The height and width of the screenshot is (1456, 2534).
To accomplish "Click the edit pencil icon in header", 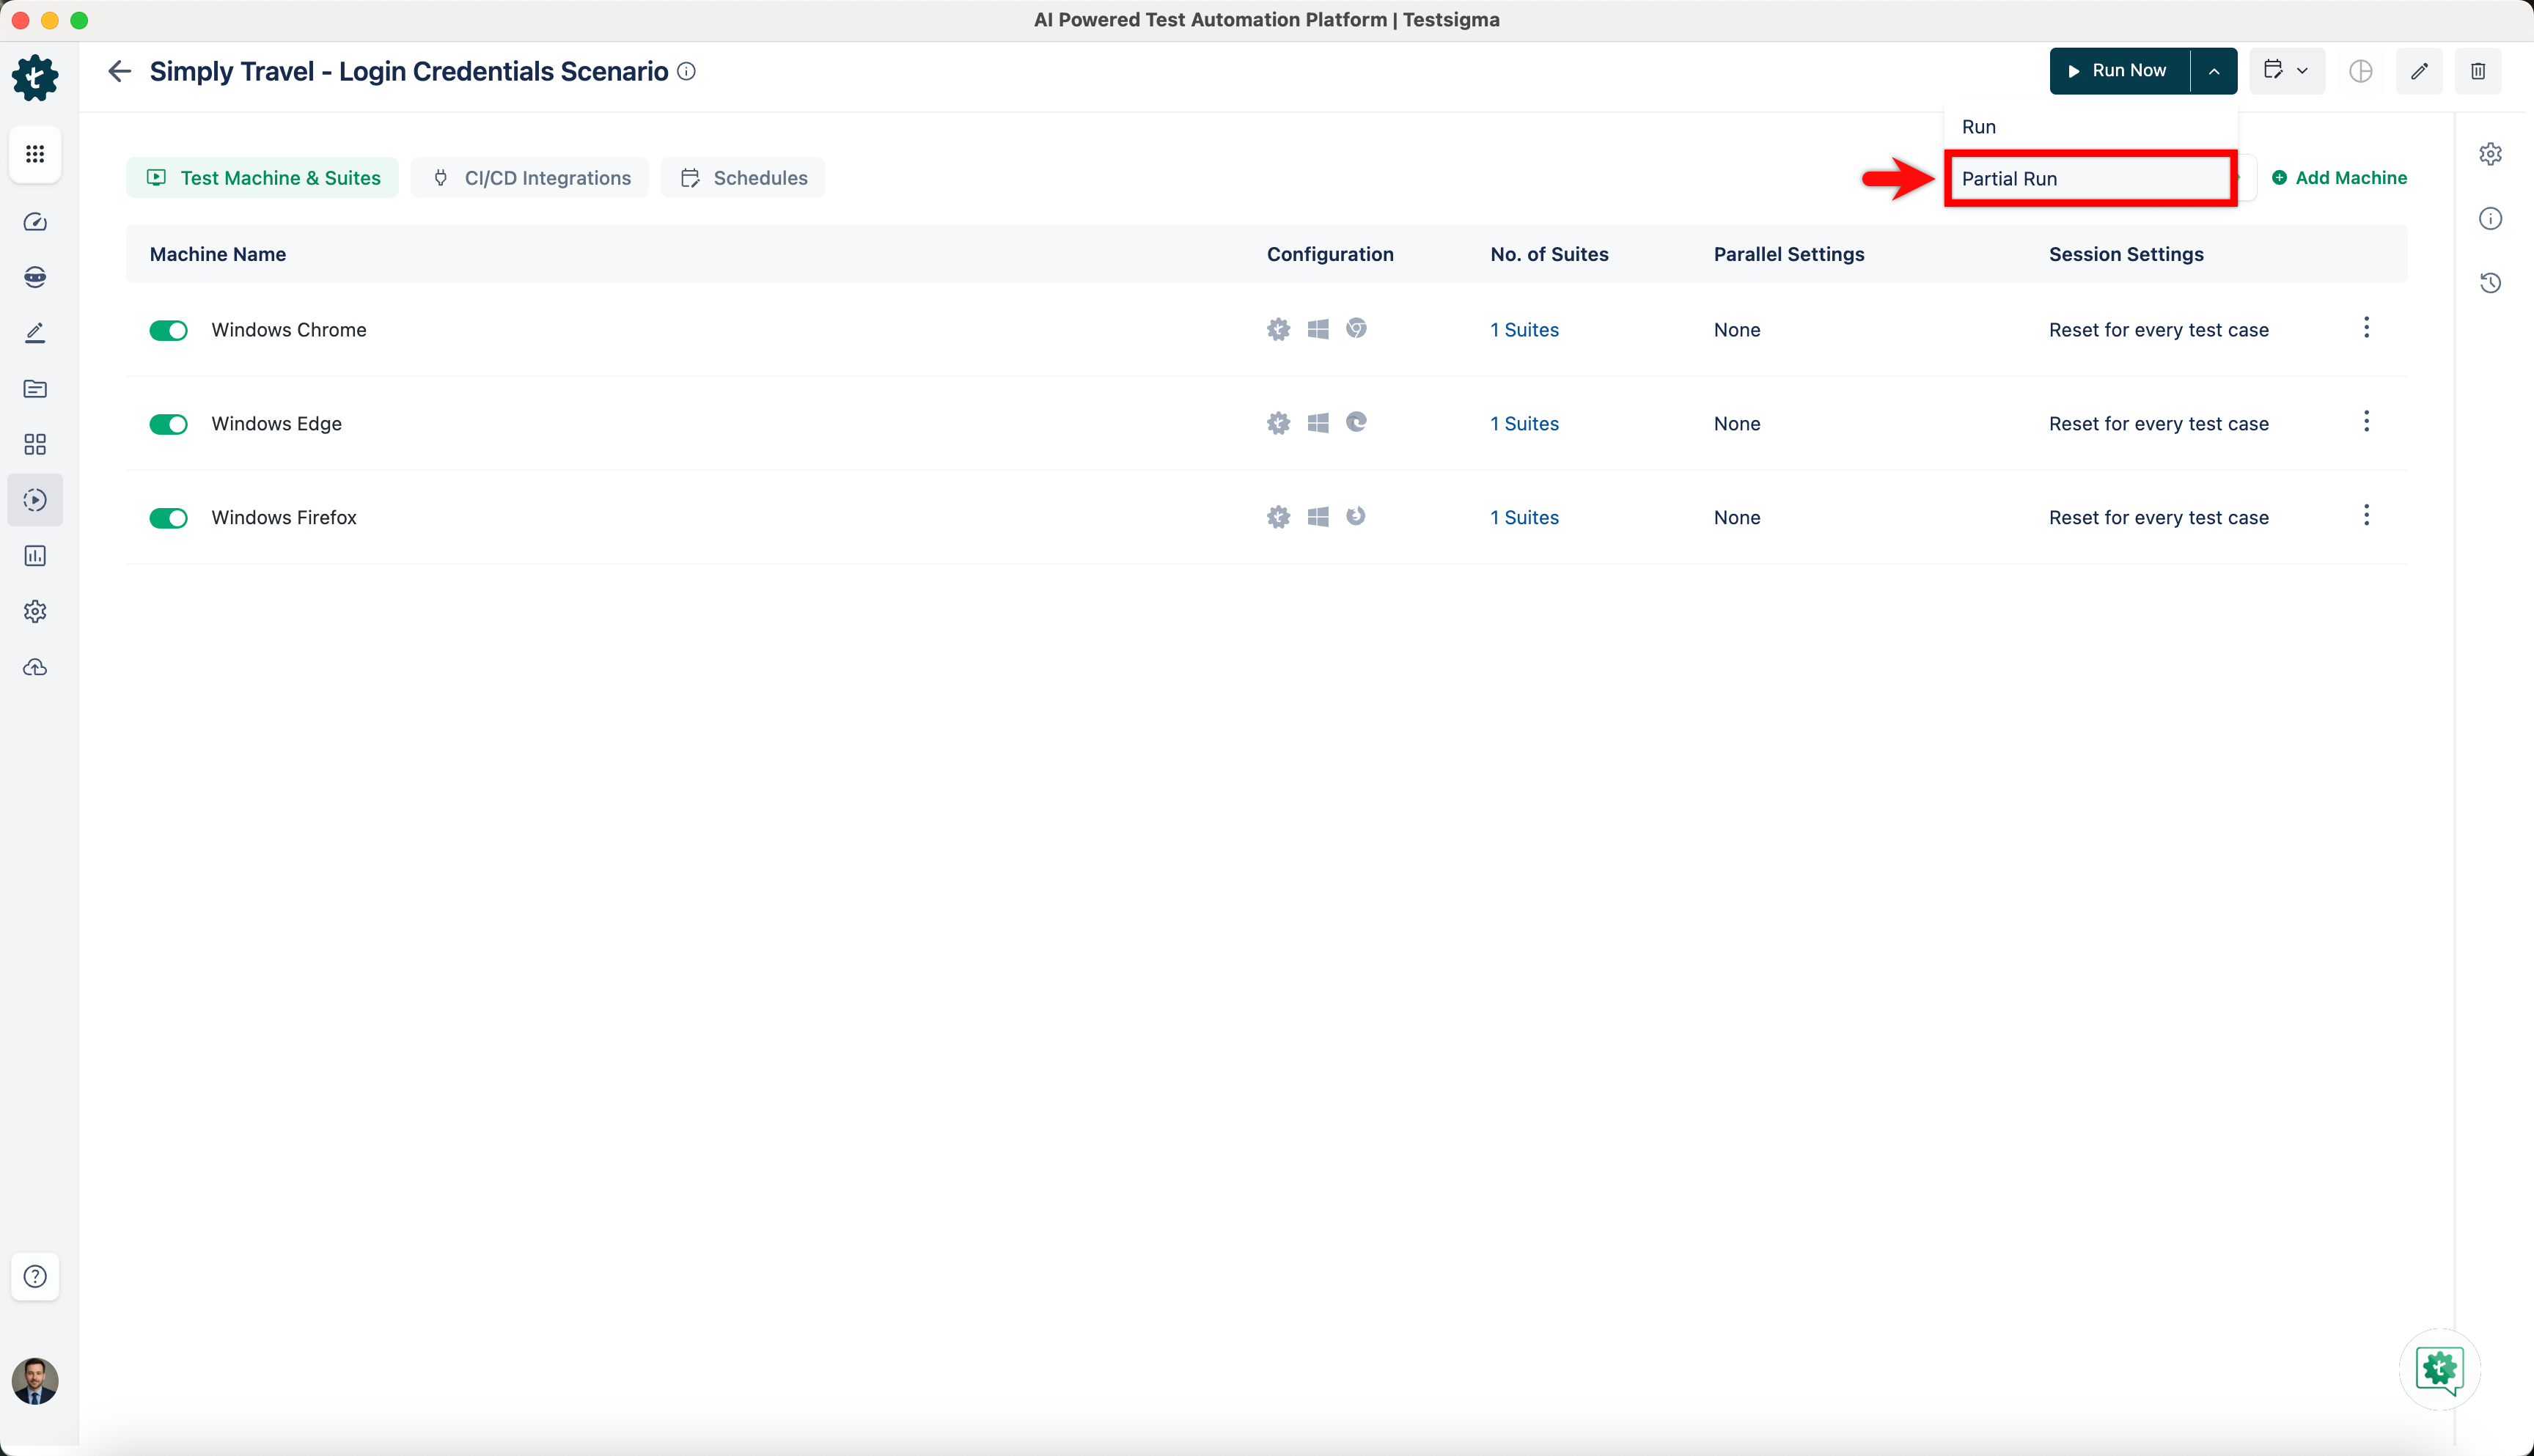I will (x=2419, y=71).
